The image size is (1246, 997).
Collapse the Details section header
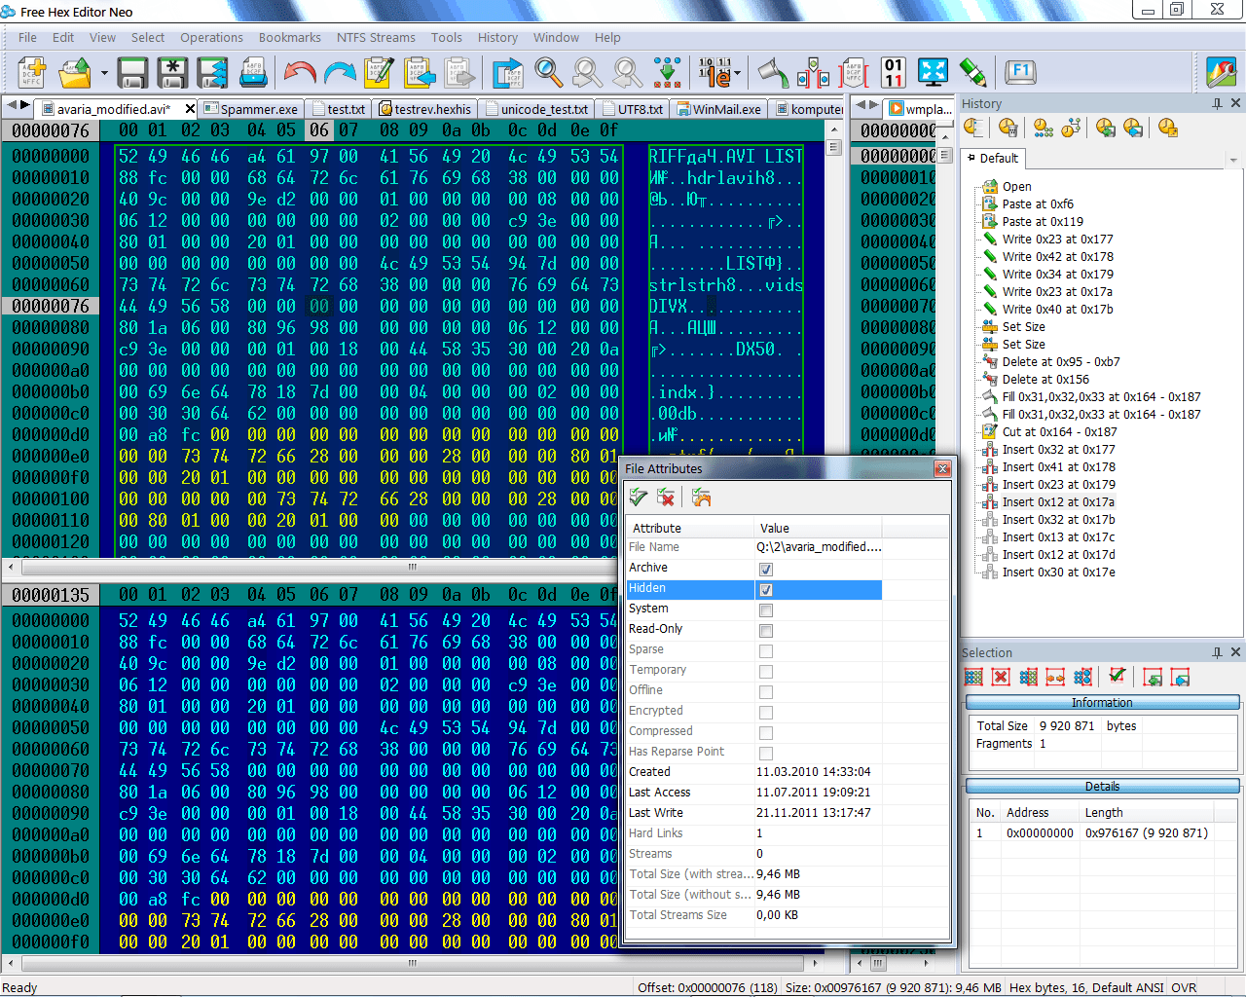pos(1102,786)
